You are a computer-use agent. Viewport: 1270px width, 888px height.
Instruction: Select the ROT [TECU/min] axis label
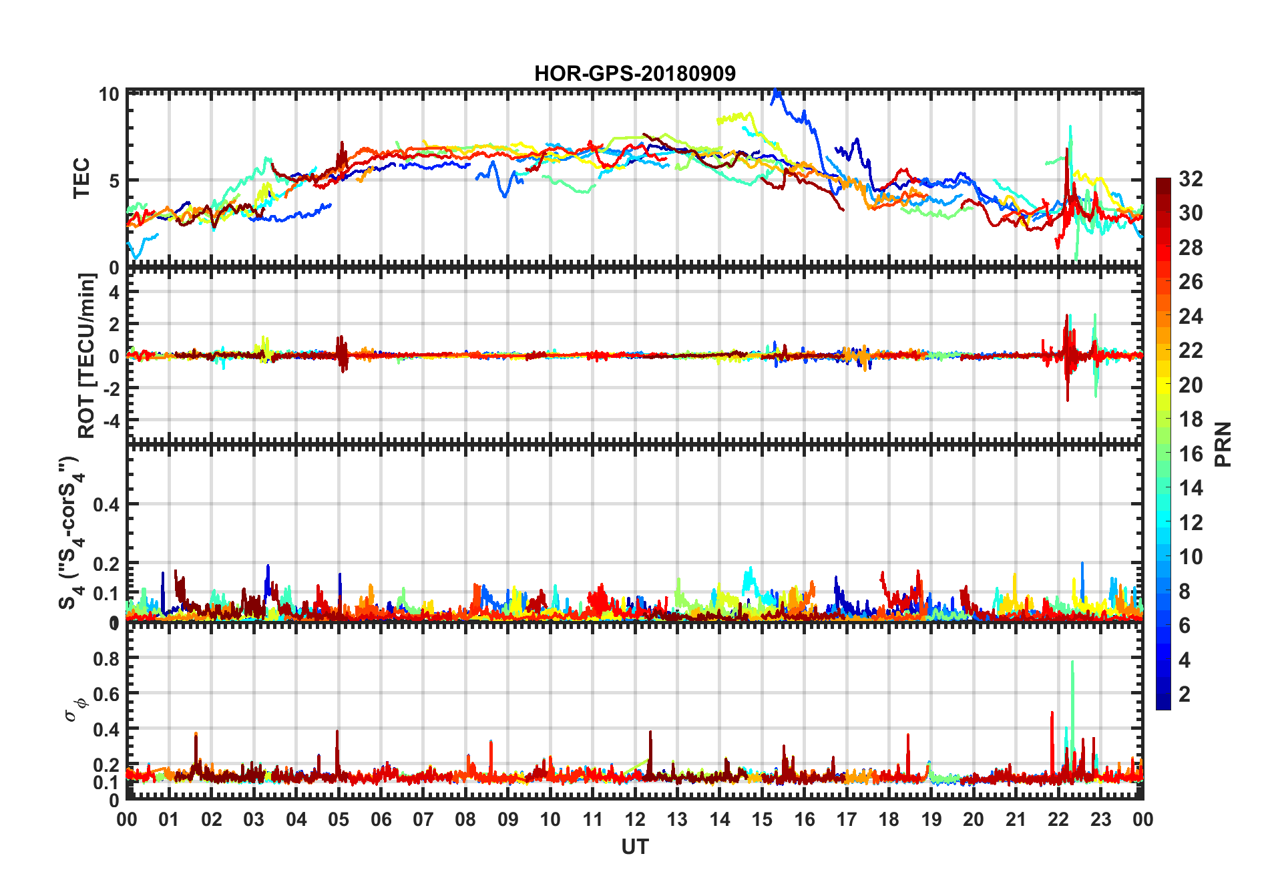[x=87, y=356]
